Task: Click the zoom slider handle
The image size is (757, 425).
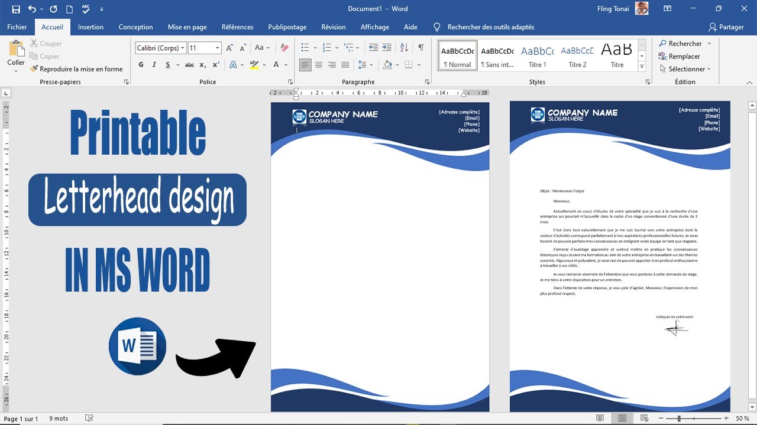Action: click(679, 419)
